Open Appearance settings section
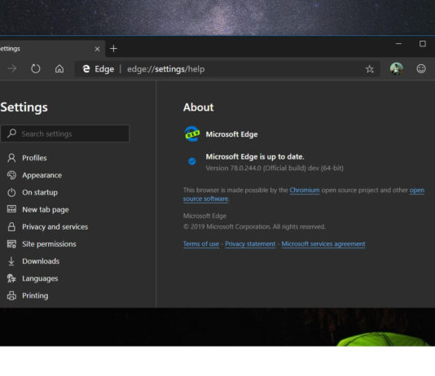Image resolution: width=435 pixels, height=376 pixels. coord(42,175)
